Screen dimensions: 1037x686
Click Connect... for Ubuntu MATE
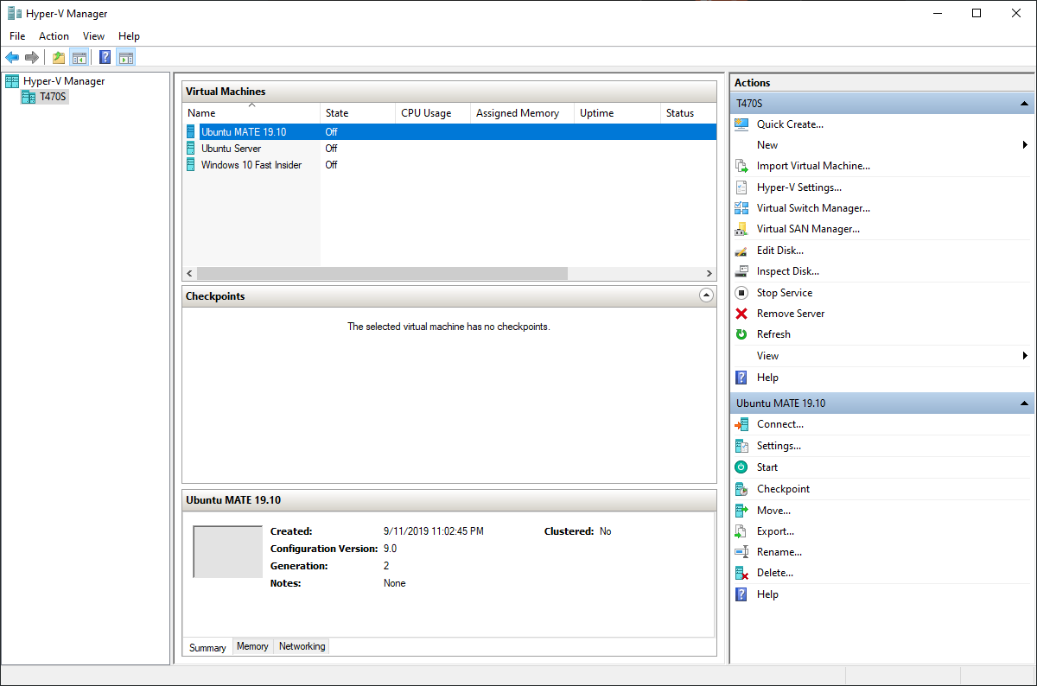click(780, 424)
